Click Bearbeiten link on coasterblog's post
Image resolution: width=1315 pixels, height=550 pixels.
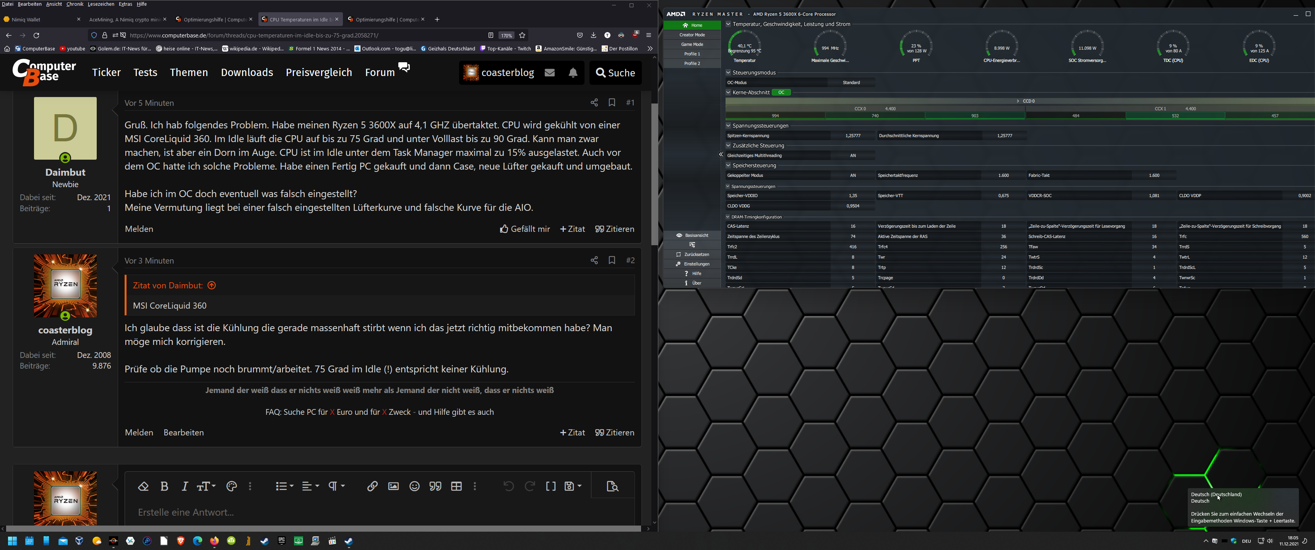pyautogui.click(x=183, y=433)
